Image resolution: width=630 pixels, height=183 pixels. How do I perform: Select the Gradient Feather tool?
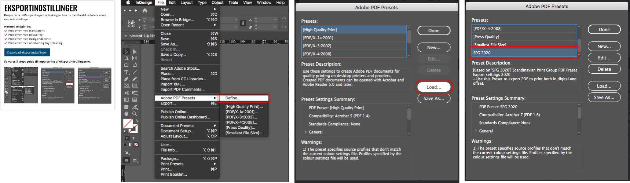(x=135, y=99)
